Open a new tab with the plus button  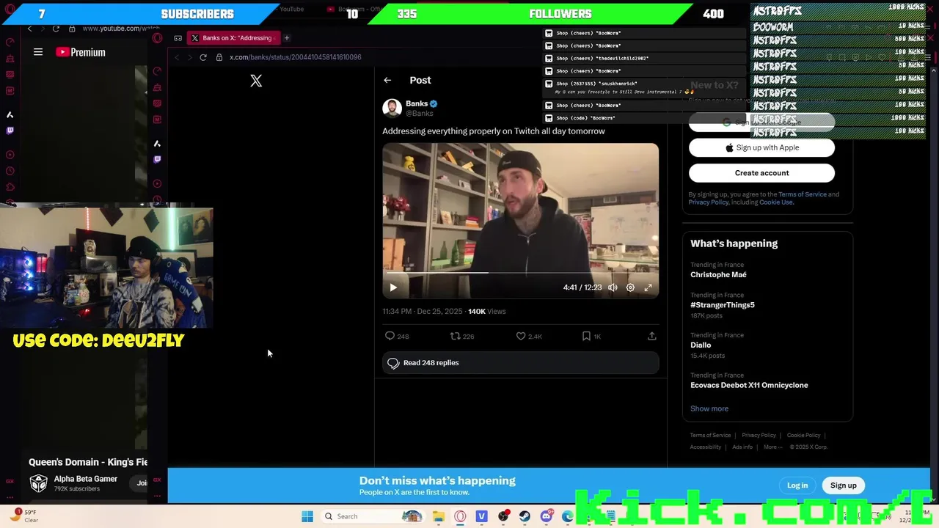tap(287, 38)
